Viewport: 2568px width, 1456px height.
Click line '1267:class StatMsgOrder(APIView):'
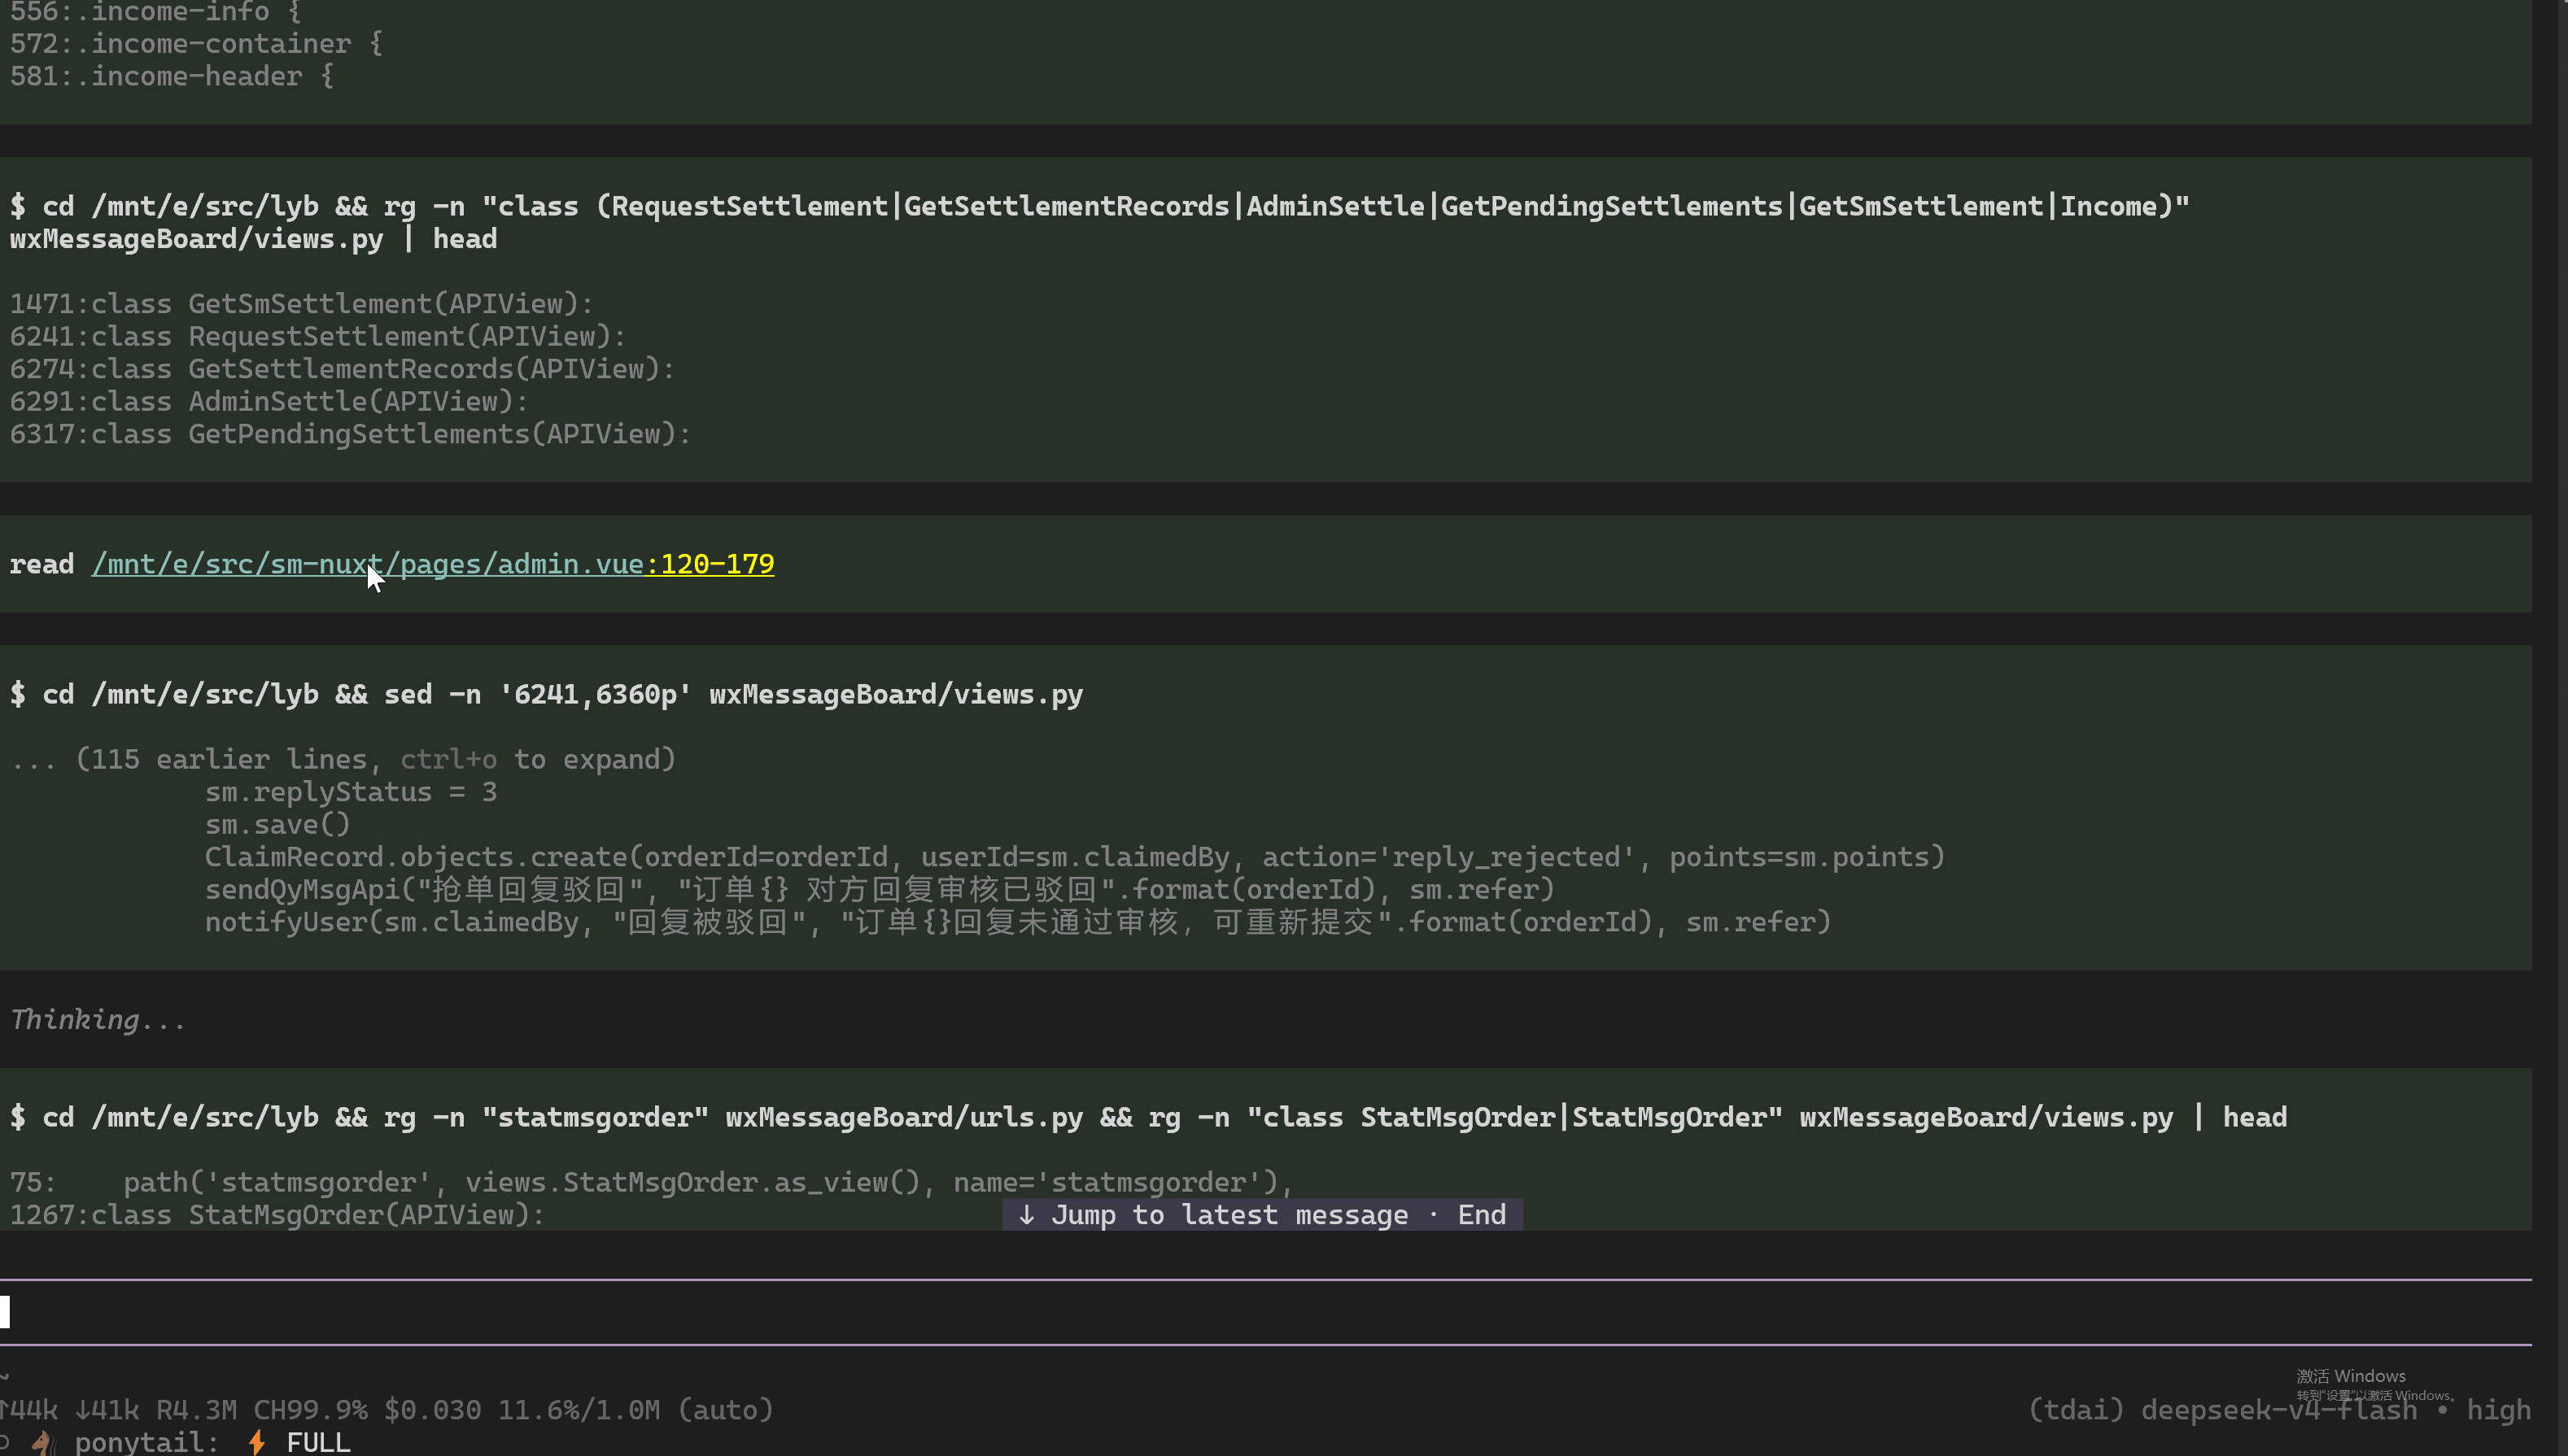[x=278, y=1215]
